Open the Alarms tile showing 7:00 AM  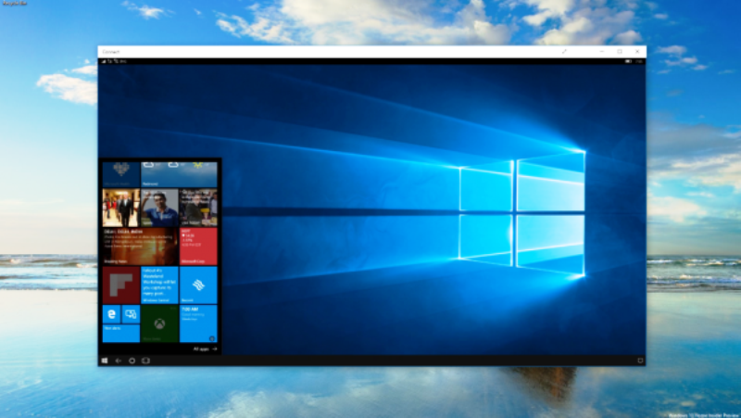point(198,323)
